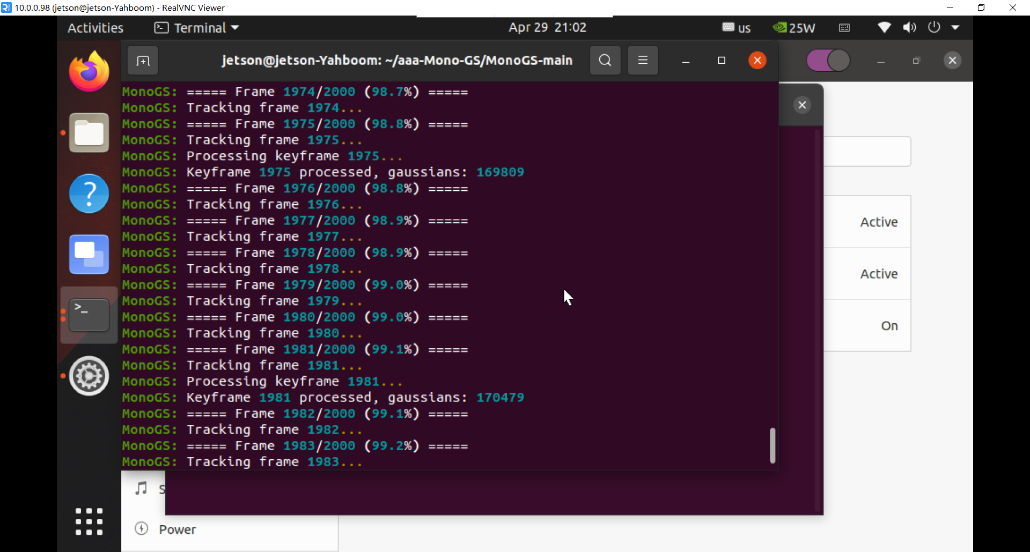Click the input field in Settings panel
The image size is (1030, 552).
(867, 152)
